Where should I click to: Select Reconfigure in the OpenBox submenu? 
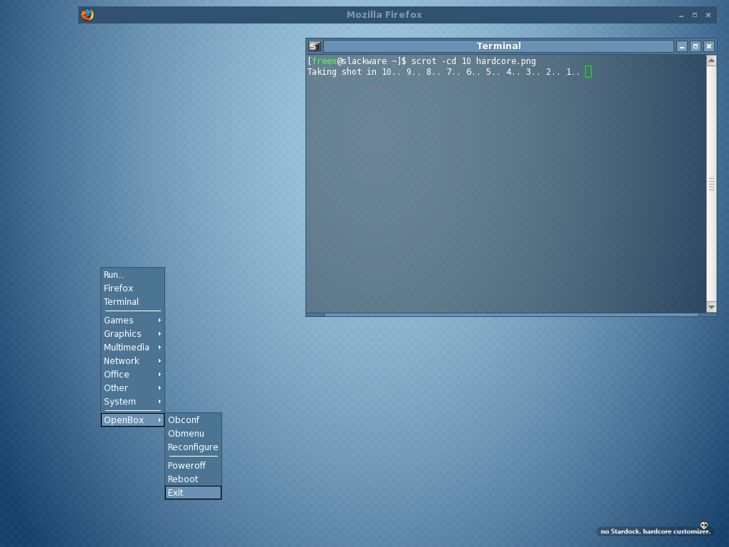point(193,447)
